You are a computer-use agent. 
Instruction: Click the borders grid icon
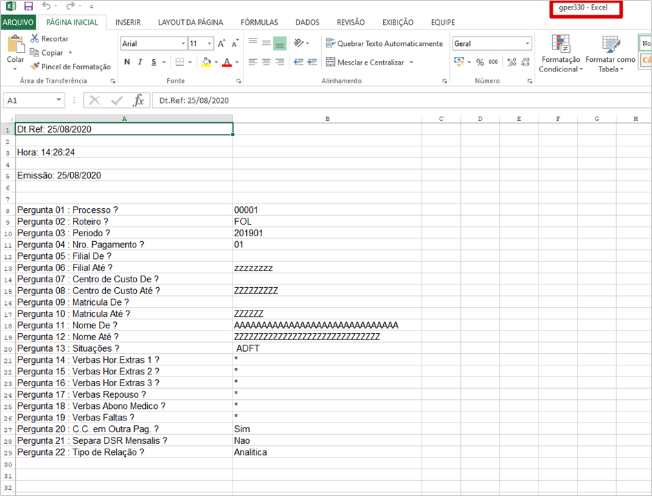pos(180,63)
